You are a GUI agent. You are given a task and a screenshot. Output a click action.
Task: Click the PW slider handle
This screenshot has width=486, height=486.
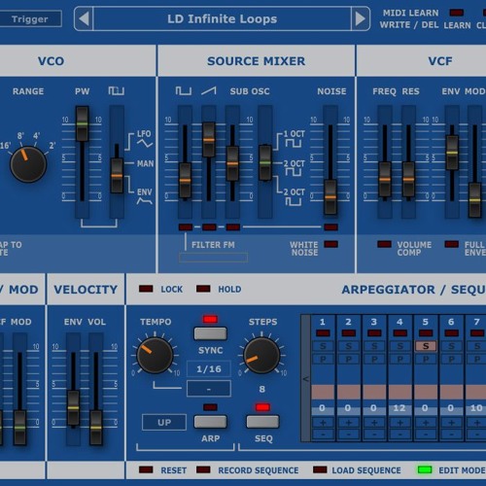83,123
